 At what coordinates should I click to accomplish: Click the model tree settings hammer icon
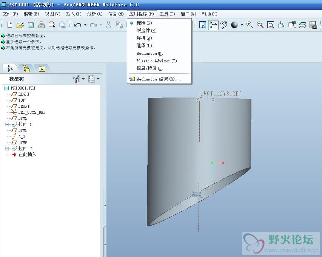click(76, 79)
